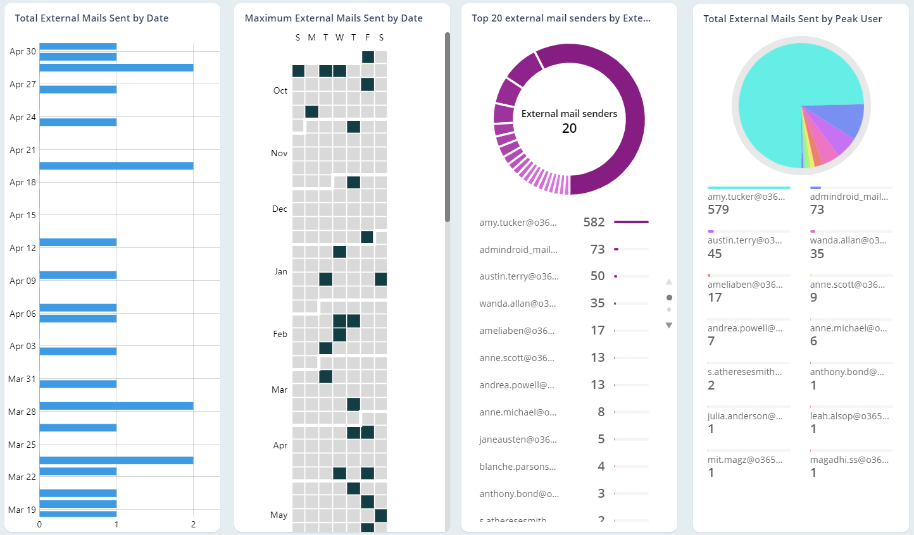Click the bar just above Apr 12 label
The height and width of the screenshot is (535, 914).
pos(78,242)
